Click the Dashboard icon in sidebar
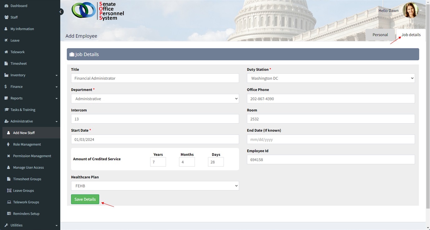 point(6,6)
